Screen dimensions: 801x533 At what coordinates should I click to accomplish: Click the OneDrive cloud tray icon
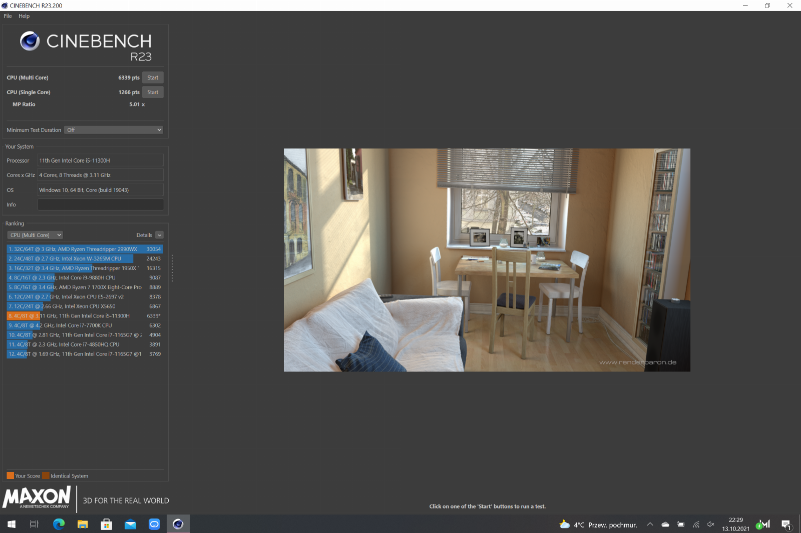pyautogui.click(x=665, y=524)
